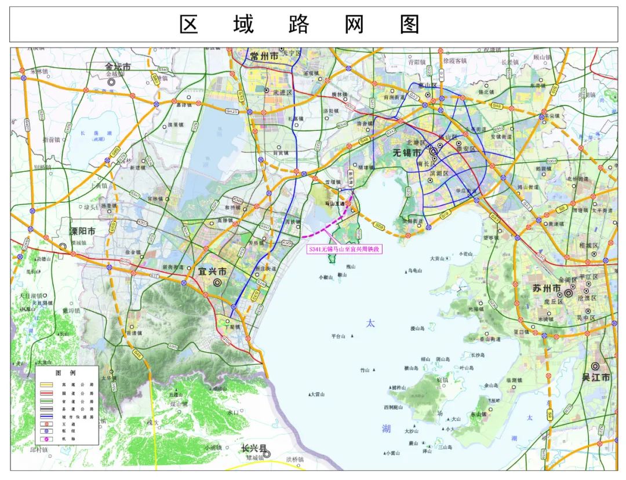This screenshot has width=626, height=480.
Task: Click the 相城区 district label
Action: pyautogui.click(x=589, y=244)
